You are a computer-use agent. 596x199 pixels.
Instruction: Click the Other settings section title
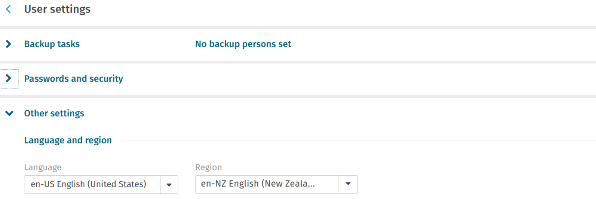coord(54,113)
